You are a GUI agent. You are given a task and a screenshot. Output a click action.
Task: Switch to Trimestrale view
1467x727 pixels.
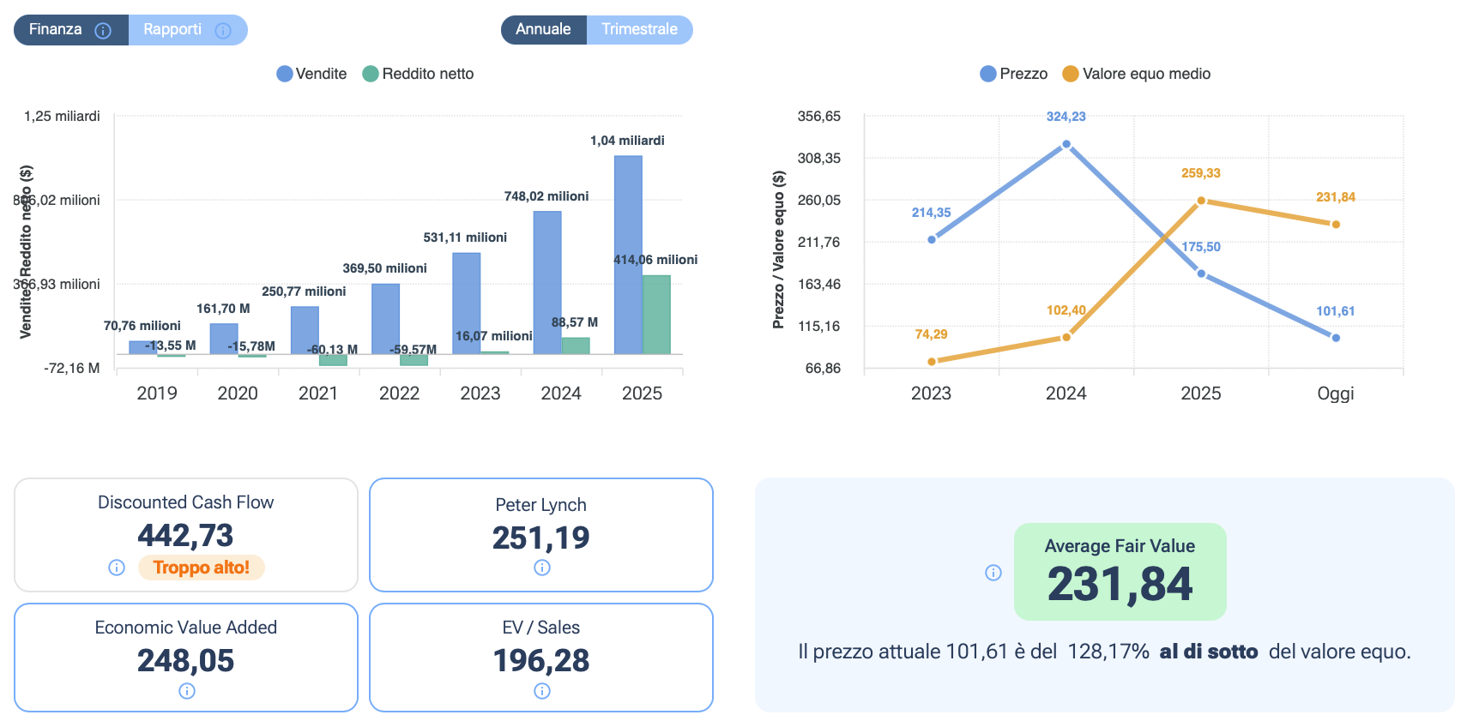point(639,30)
